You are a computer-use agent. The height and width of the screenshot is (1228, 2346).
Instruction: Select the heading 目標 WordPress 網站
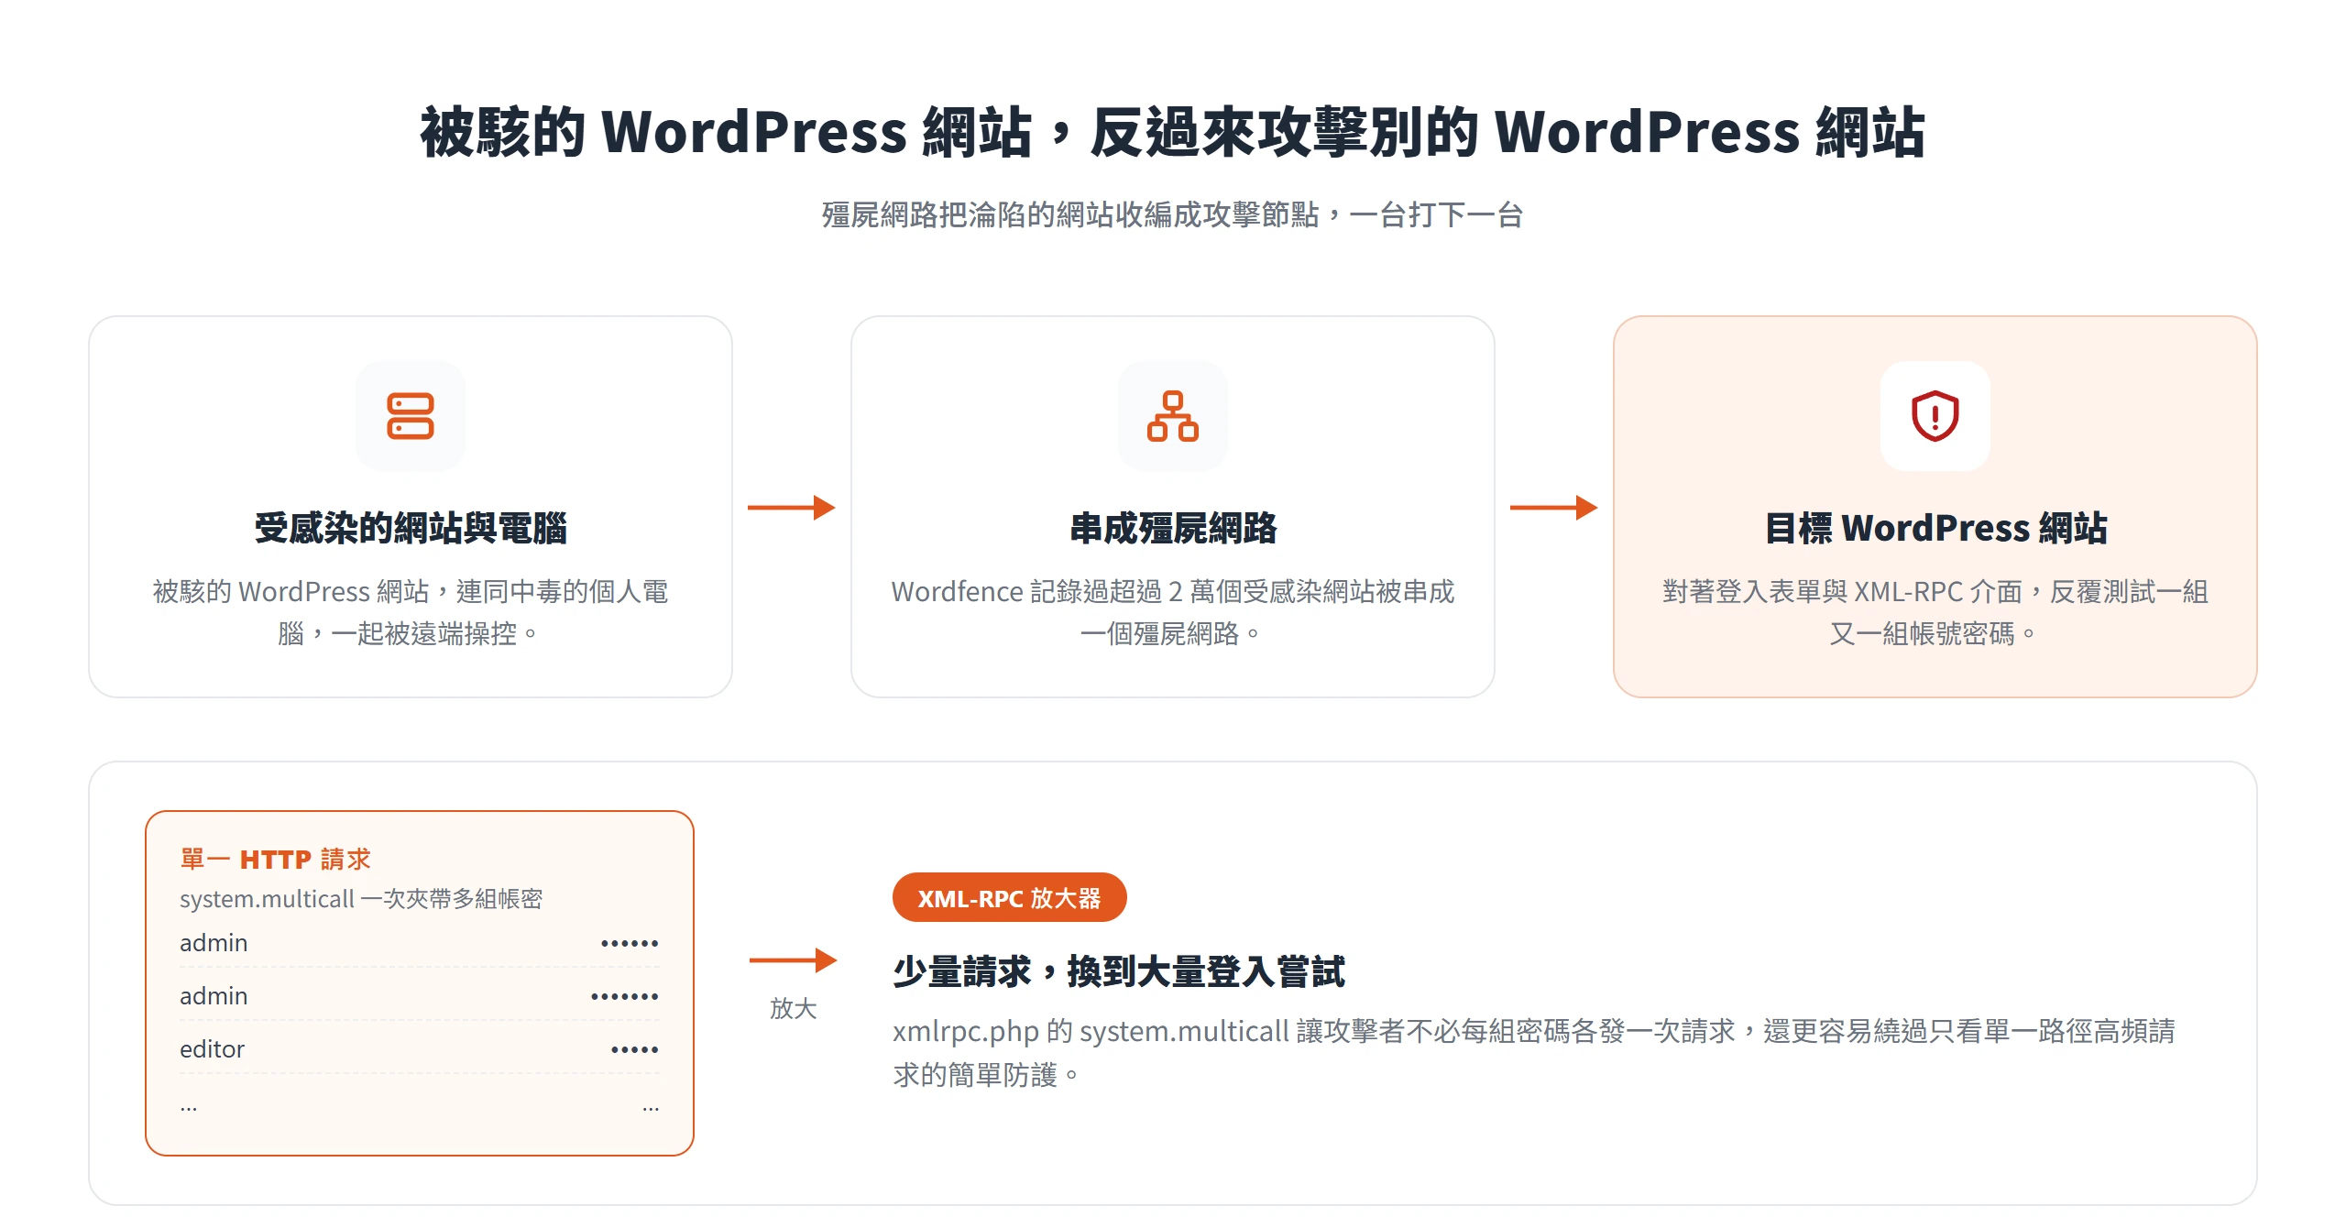(x=1935, y=528)
